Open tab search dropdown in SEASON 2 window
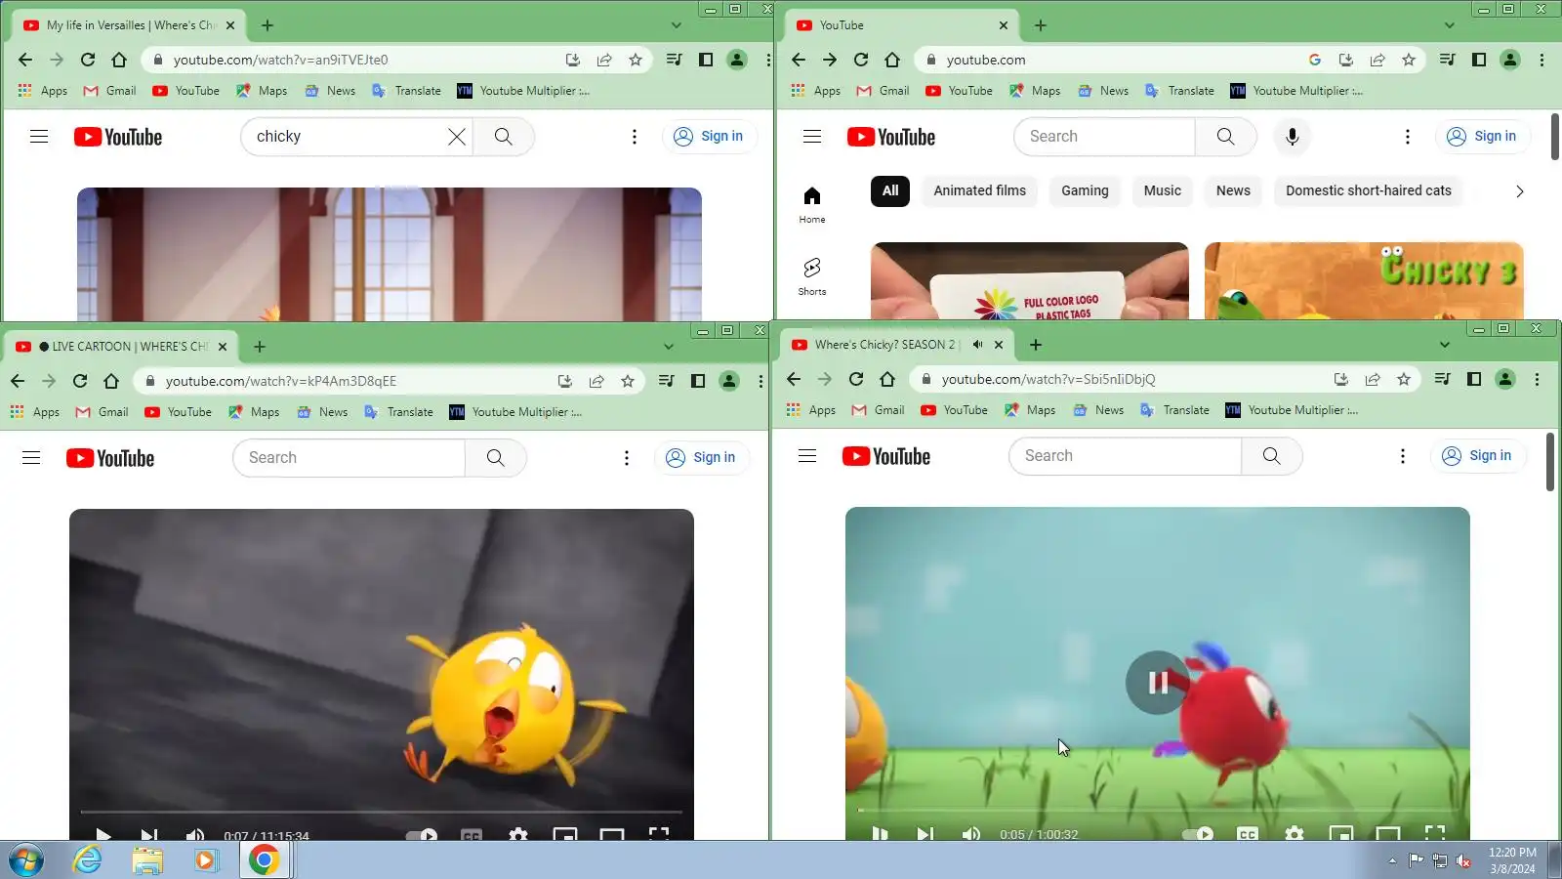Viewport: 1562px width, 879px height. 1444,345
